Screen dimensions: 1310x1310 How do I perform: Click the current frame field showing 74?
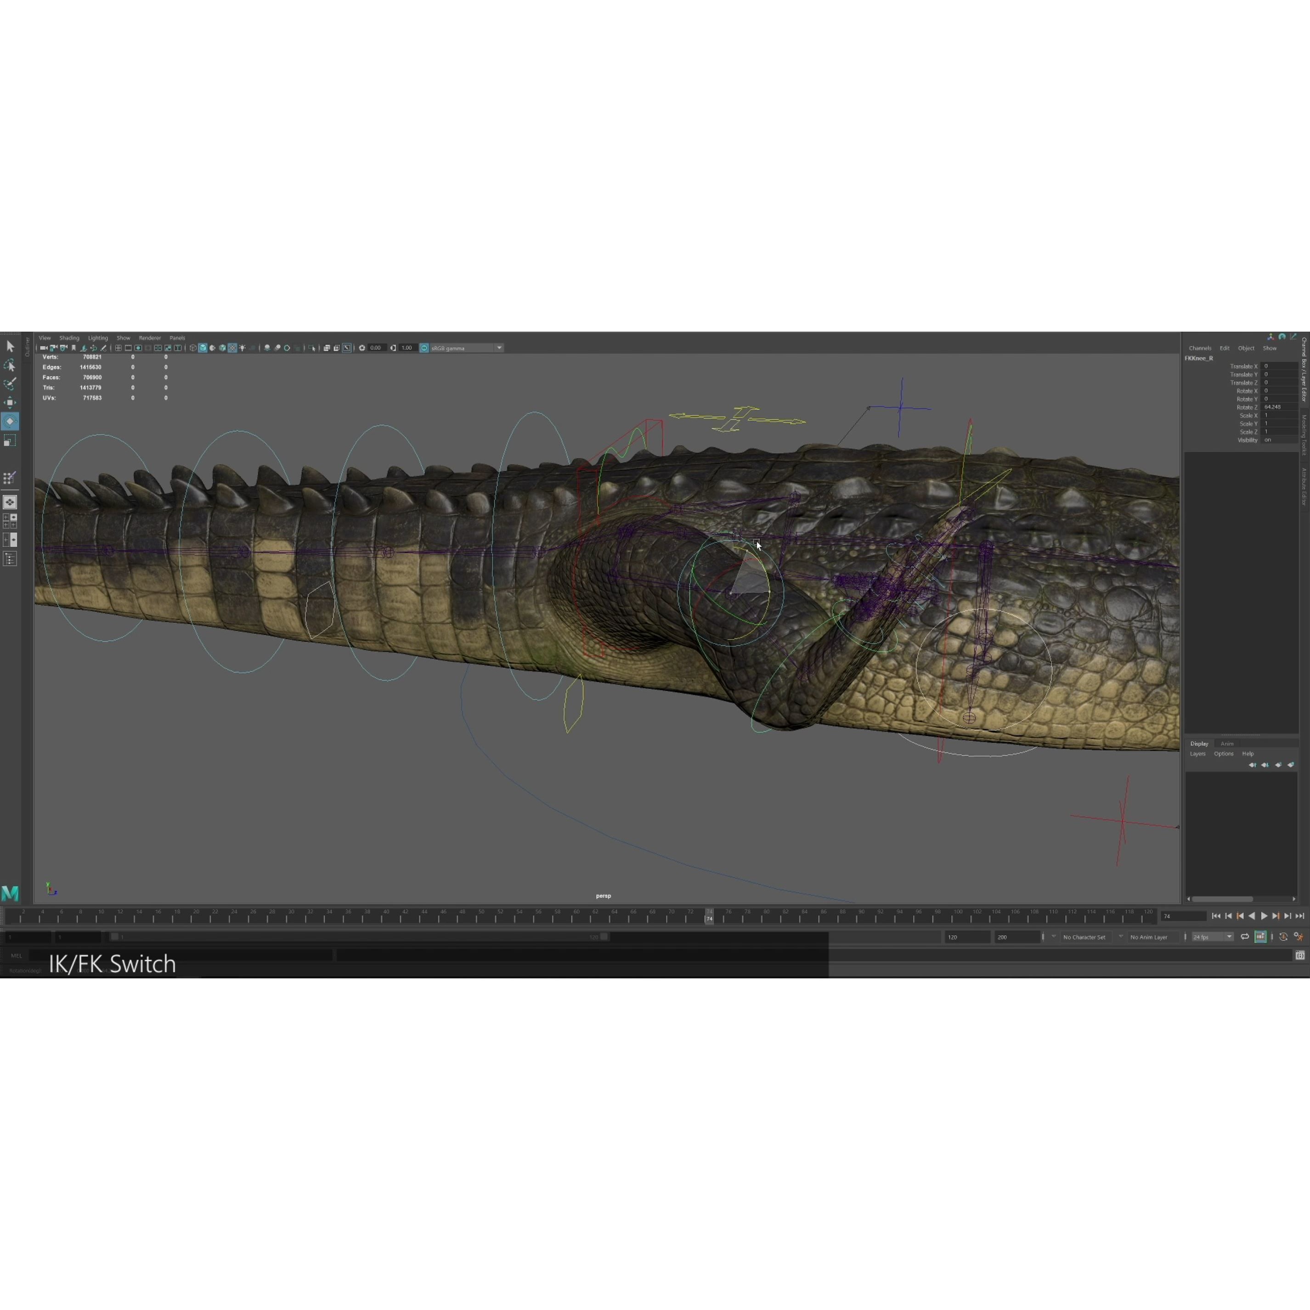(x=1183, y=916)
